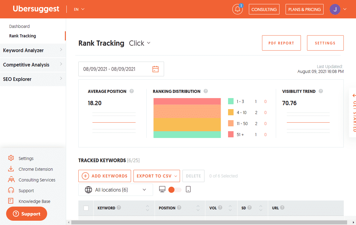
Task: Click the date range input field
Action: 121,69
